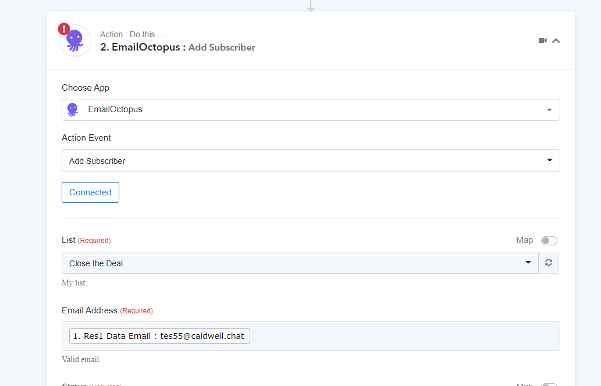The image size is (601, 386).
Task: Click the red error alert badge
Action: (63, 28)
